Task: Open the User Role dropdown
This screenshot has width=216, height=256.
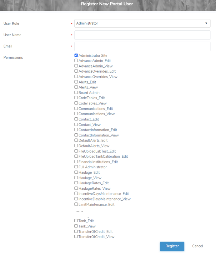Action: [x=206, y=23]
